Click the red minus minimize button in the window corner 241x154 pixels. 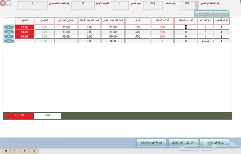point(9,3)
